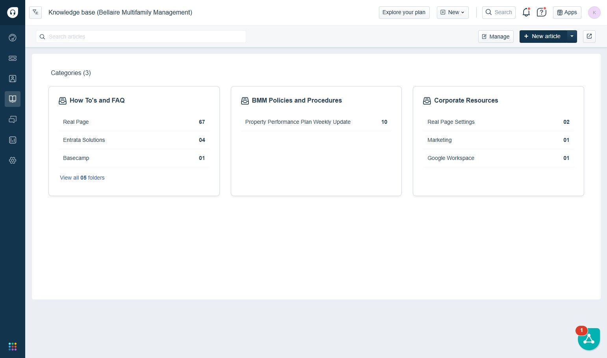Open the Google Workspace folder

click(x=498, y=158)
